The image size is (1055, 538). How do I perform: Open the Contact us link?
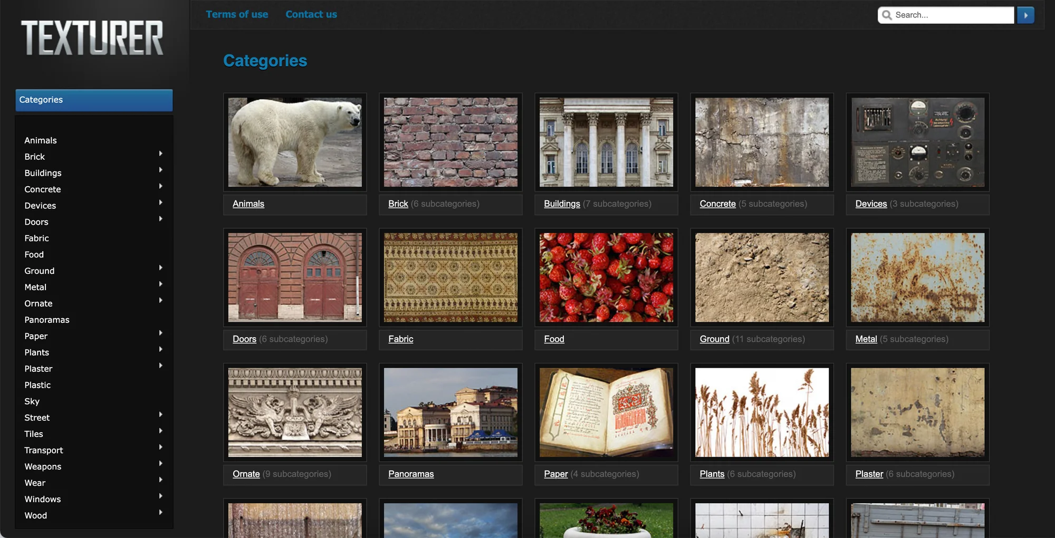click(x=311, y=14)
